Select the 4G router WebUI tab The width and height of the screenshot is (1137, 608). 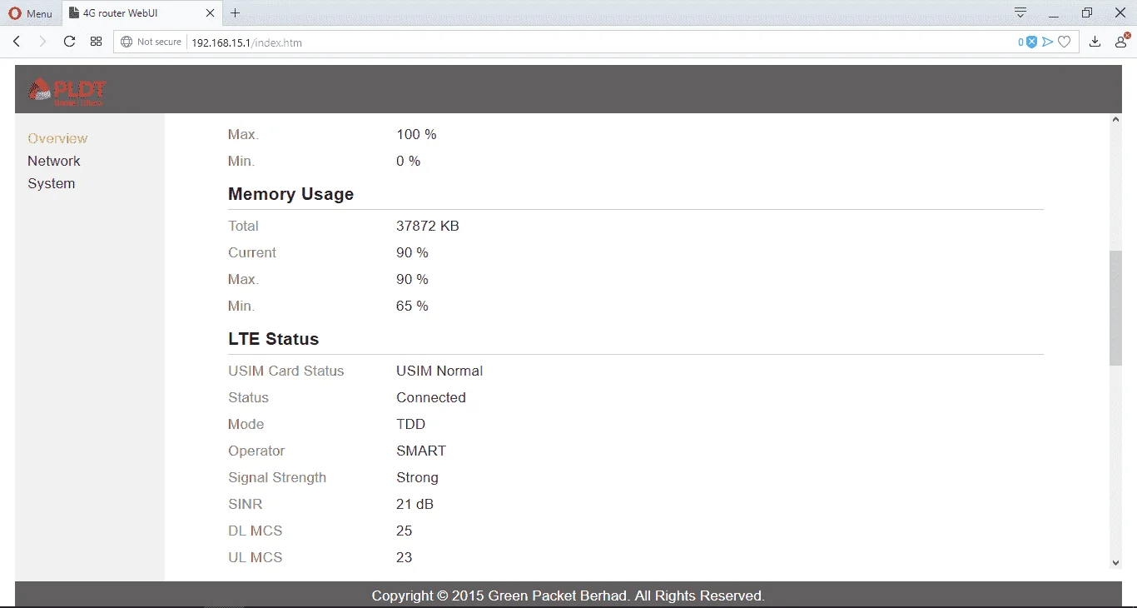[x=142, y=13]
